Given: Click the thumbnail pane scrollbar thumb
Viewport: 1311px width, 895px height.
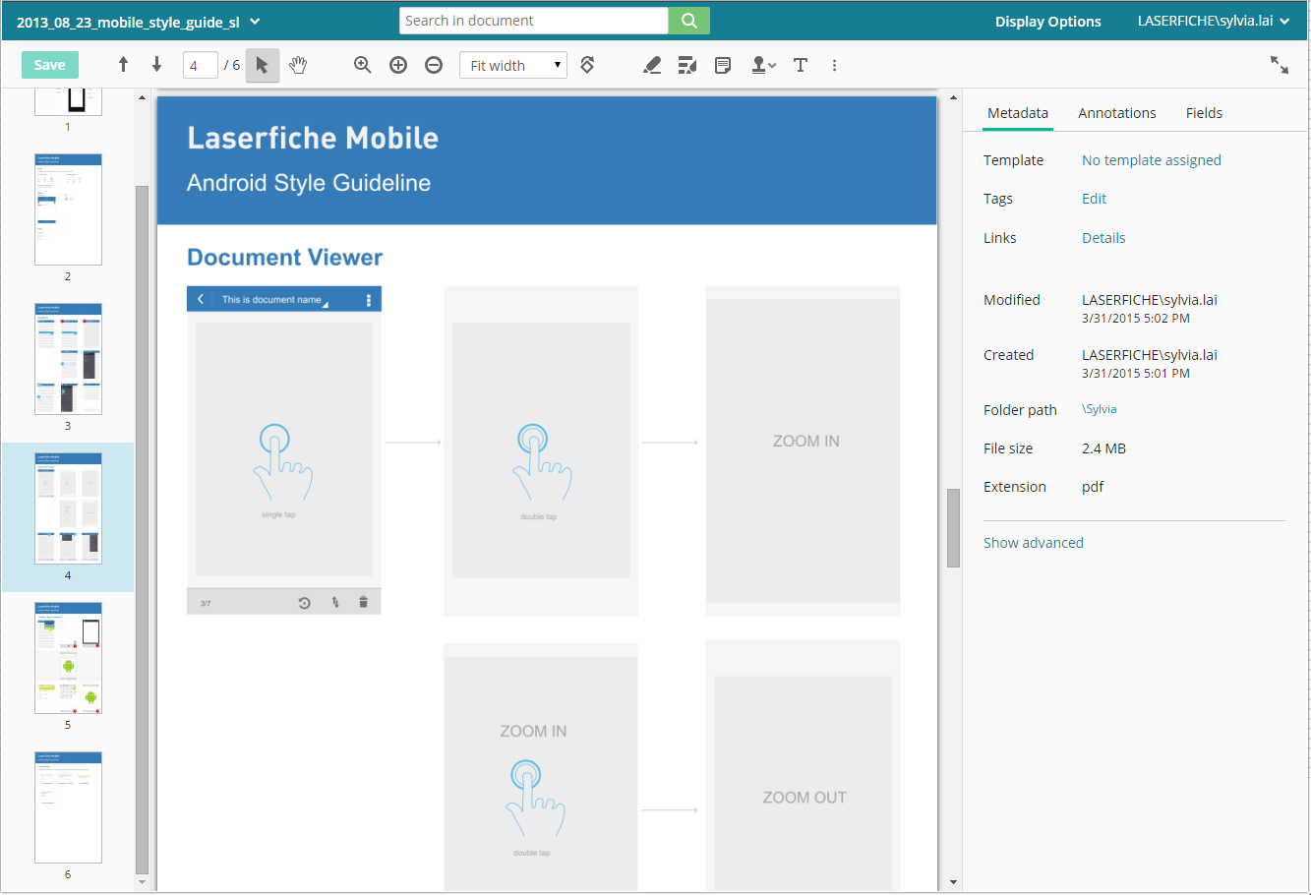Looking at the screenshot, I should click(x=142, y=529).
